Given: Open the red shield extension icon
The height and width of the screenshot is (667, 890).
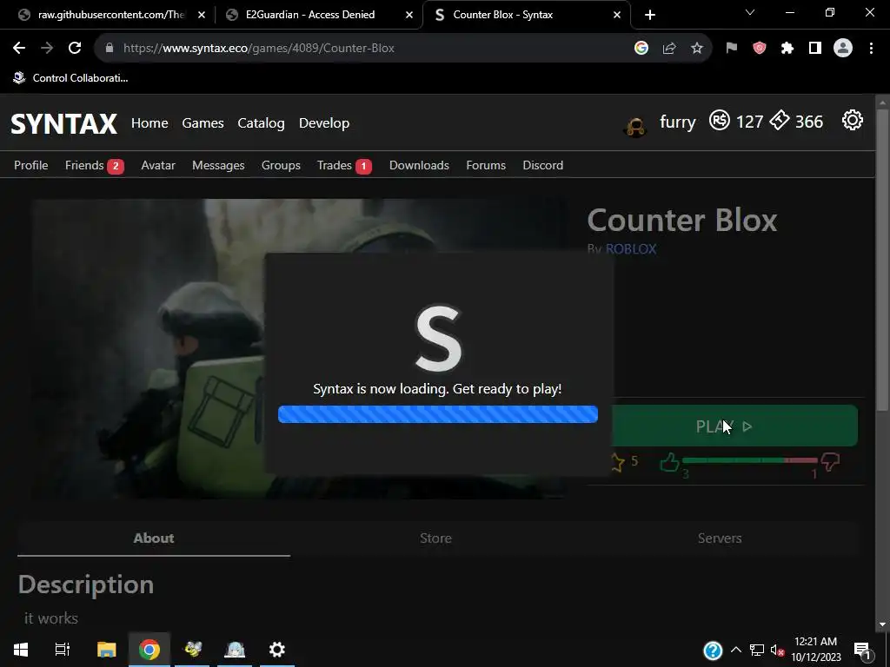Looking at the screenshot, I should click(x=760, y=49).
